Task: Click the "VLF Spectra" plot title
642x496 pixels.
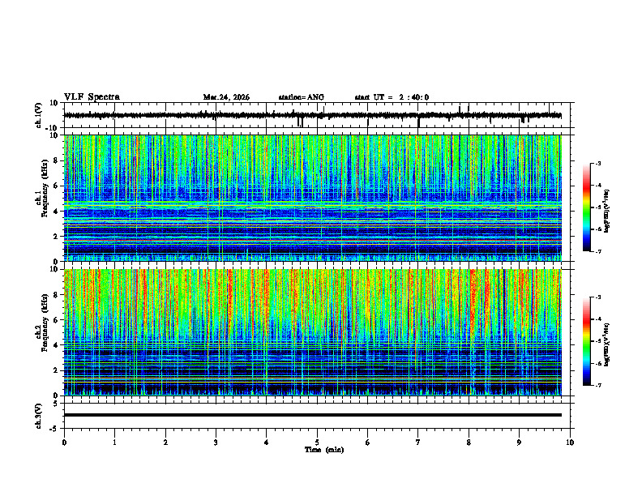Action: [x=92, y=97]
